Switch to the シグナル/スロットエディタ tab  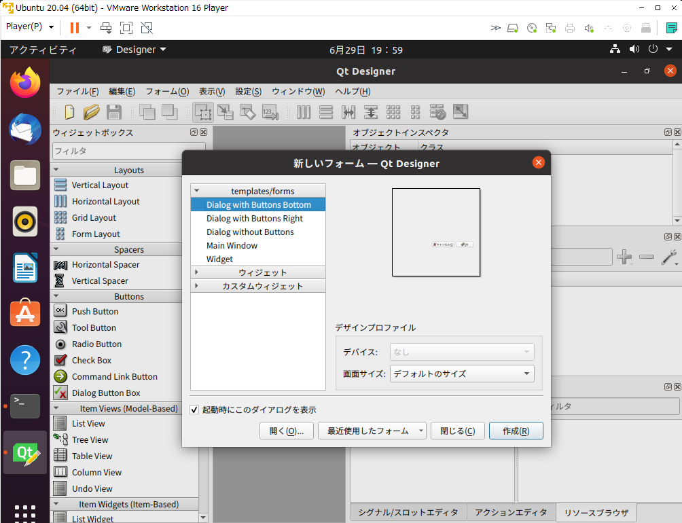(408, 513)
